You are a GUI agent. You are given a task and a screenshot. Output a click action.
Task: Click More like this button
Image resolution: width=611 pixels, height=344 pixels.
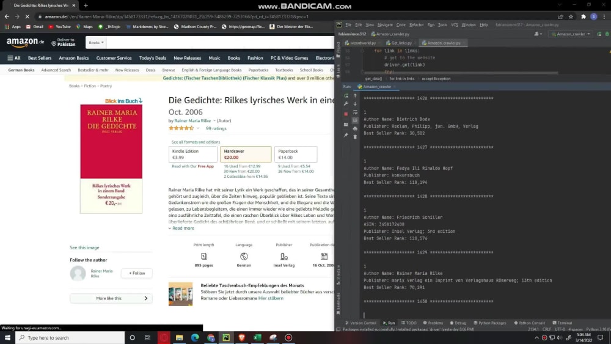coord(111,298)
